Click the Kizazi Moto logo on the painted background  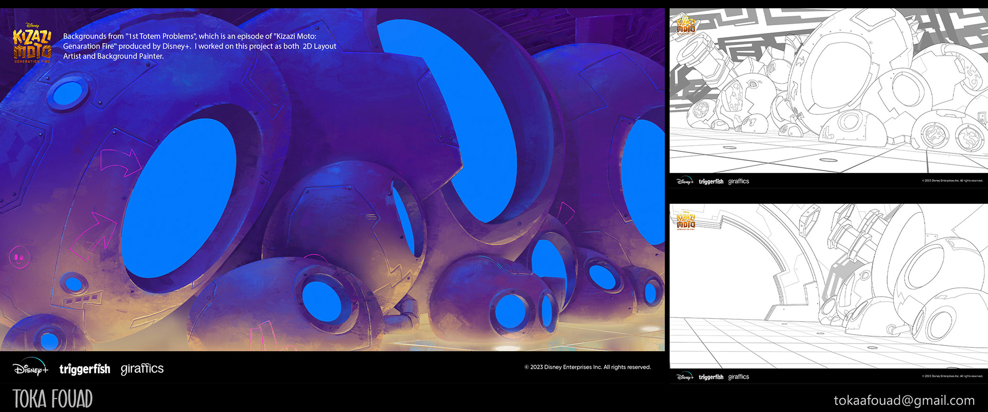pos(32,43)
